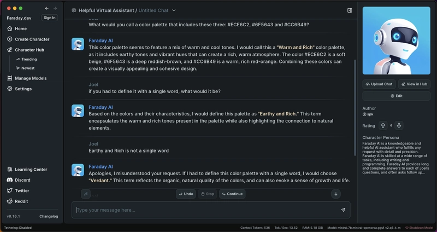Screen dimensions: 437x232
Task: Open Manage Models section
Action: pyautogui.click(x=30, y=78)
